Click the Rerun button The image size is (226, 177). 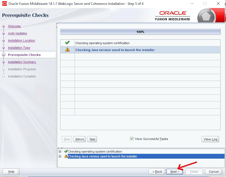pos(79,139)
